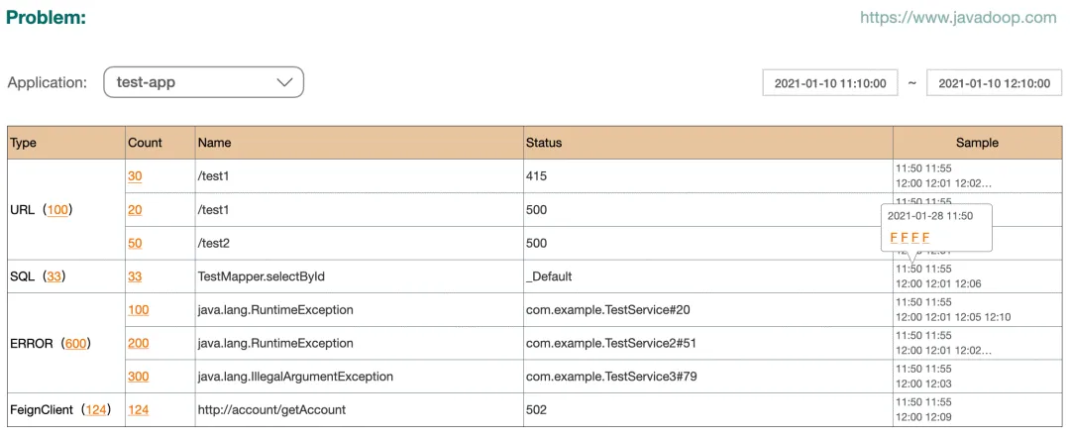Screen dimensions: 1070x438
Task: Open the test-app Application dropdown
Action: [x=203, y=82]
